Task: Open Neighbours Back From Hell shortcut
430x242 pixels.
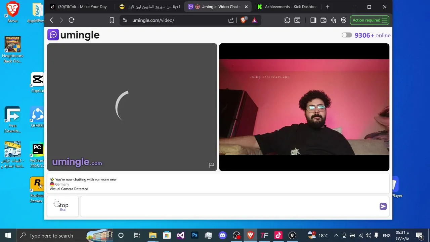Action: (x=12, y=50)
